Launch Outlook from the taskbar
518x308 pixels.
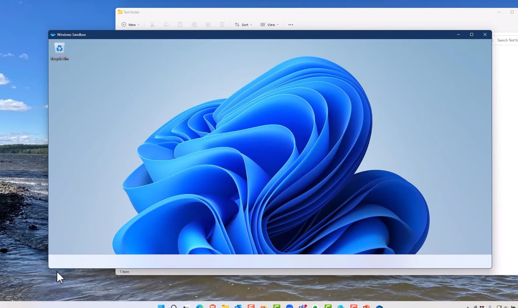(x=238, y=306)
